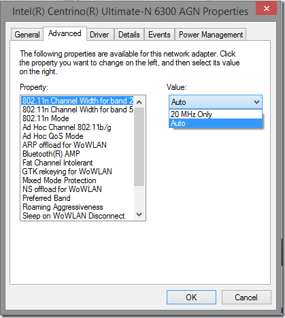Screen dimensions: 285x318
Task: Select 802.11n Channel Width for band 5
Action: (x=78, y=110)
